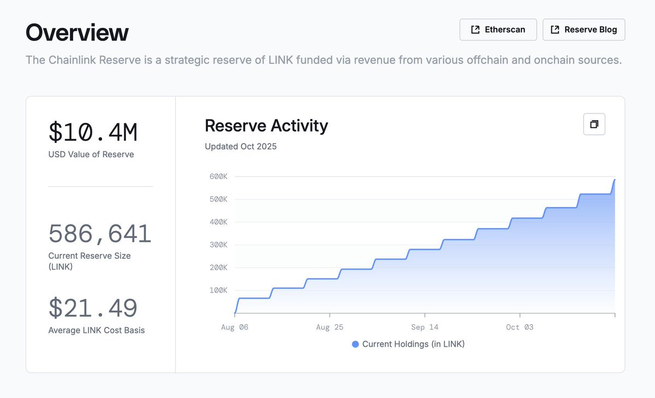The width and height of the screenshot is (655, 398).
Task: Click the Reserve Activity heading
Action: tap(266, 126)
